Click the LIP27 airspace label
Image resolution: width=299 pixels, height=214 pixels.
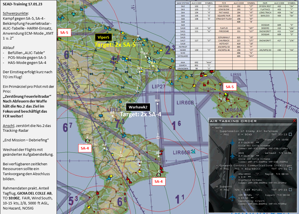158,87
